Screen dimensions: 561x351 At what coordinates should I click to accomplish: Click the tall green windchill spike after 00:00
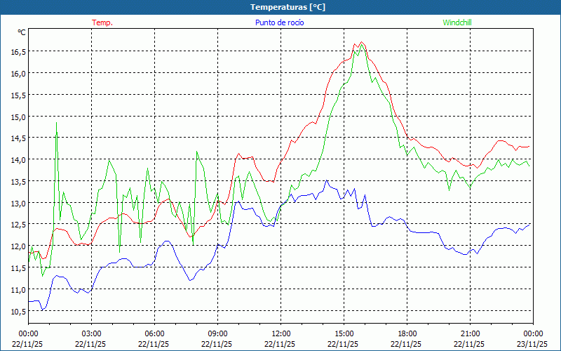[57, 123]
